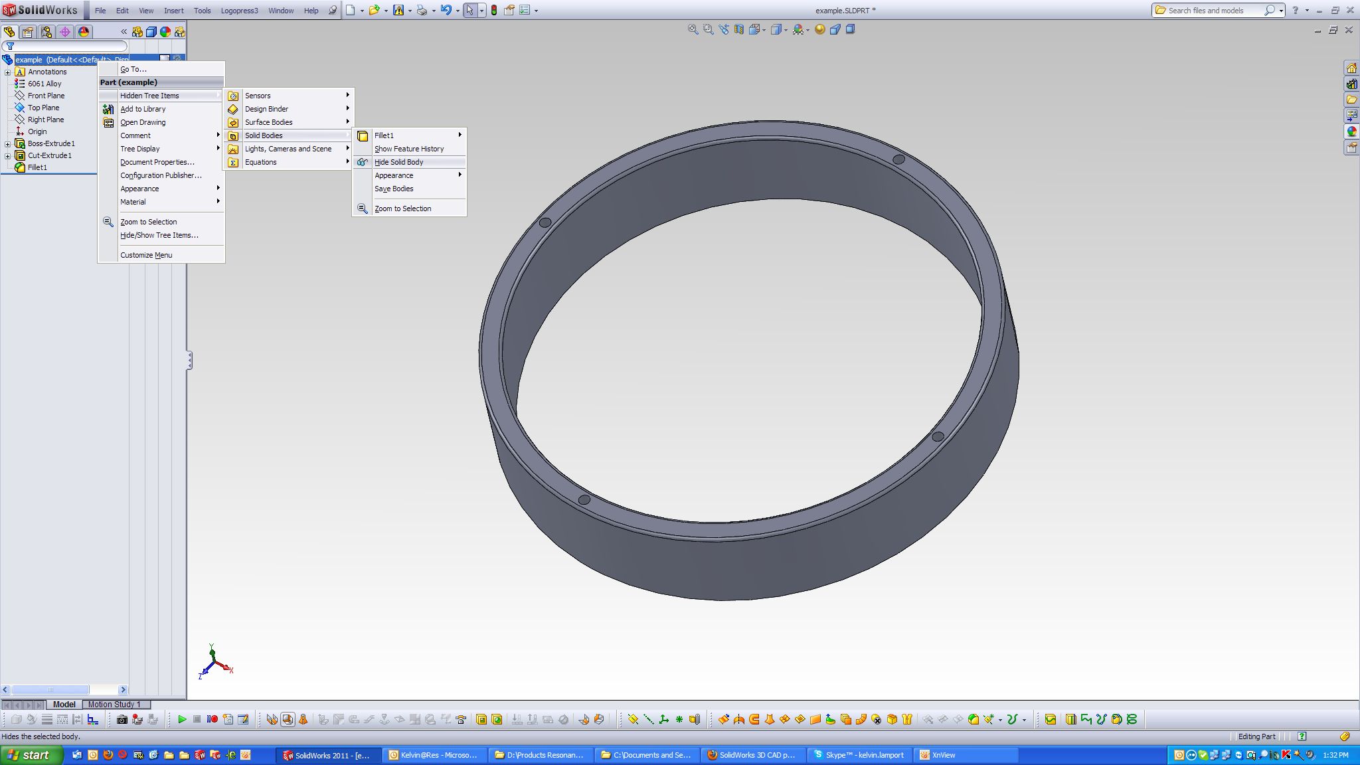Click the yellow Edit Appearance sphere icon

pyautogui.click(x=820, y=29)
